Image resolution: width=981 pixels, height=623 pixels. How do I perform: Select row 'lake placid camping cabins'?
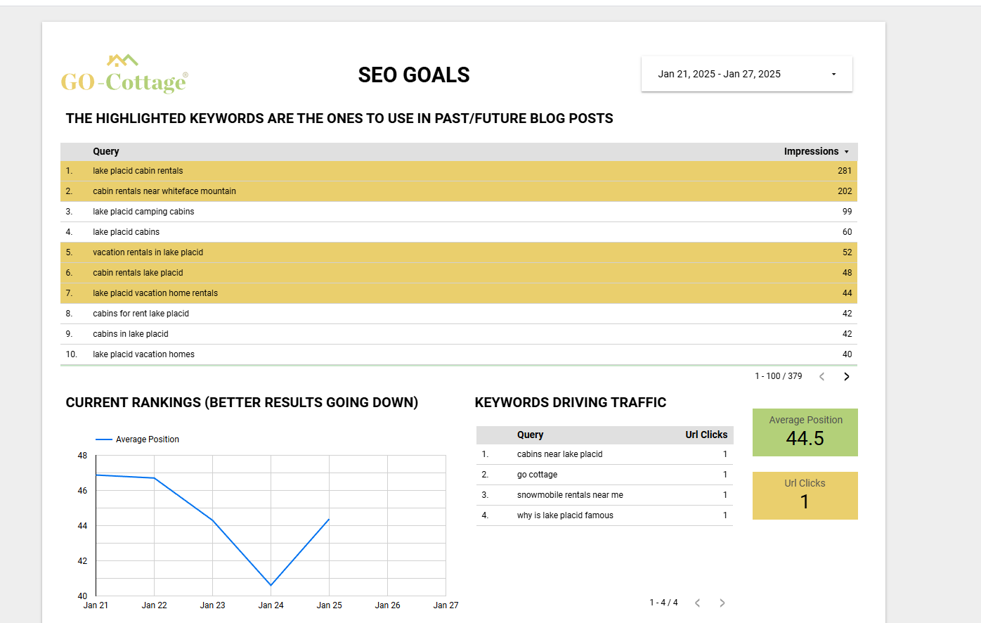pos(459,212)
